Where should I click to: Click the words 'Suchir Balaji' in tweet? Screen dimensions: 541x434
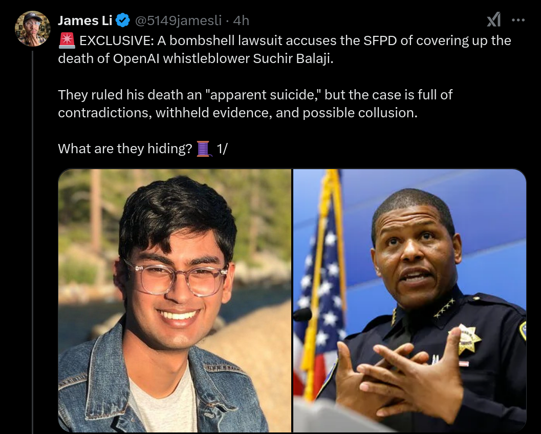[293, 58]
